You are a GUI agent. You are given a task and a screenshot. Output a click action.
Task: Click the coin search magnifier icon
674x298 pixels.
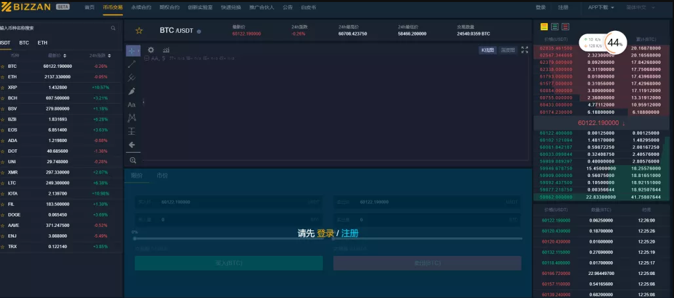[113, 28]
